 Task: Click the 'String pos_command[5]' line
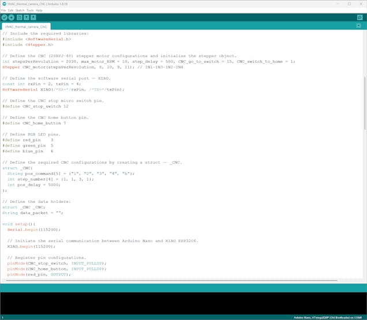pyautogui.click(x=71, y=174)
